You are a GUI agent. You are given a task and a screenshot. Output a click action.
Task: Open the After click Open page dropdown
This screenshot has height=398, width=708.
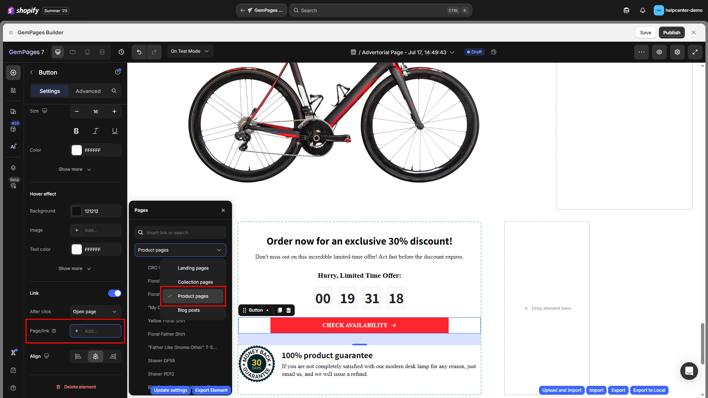95,312
